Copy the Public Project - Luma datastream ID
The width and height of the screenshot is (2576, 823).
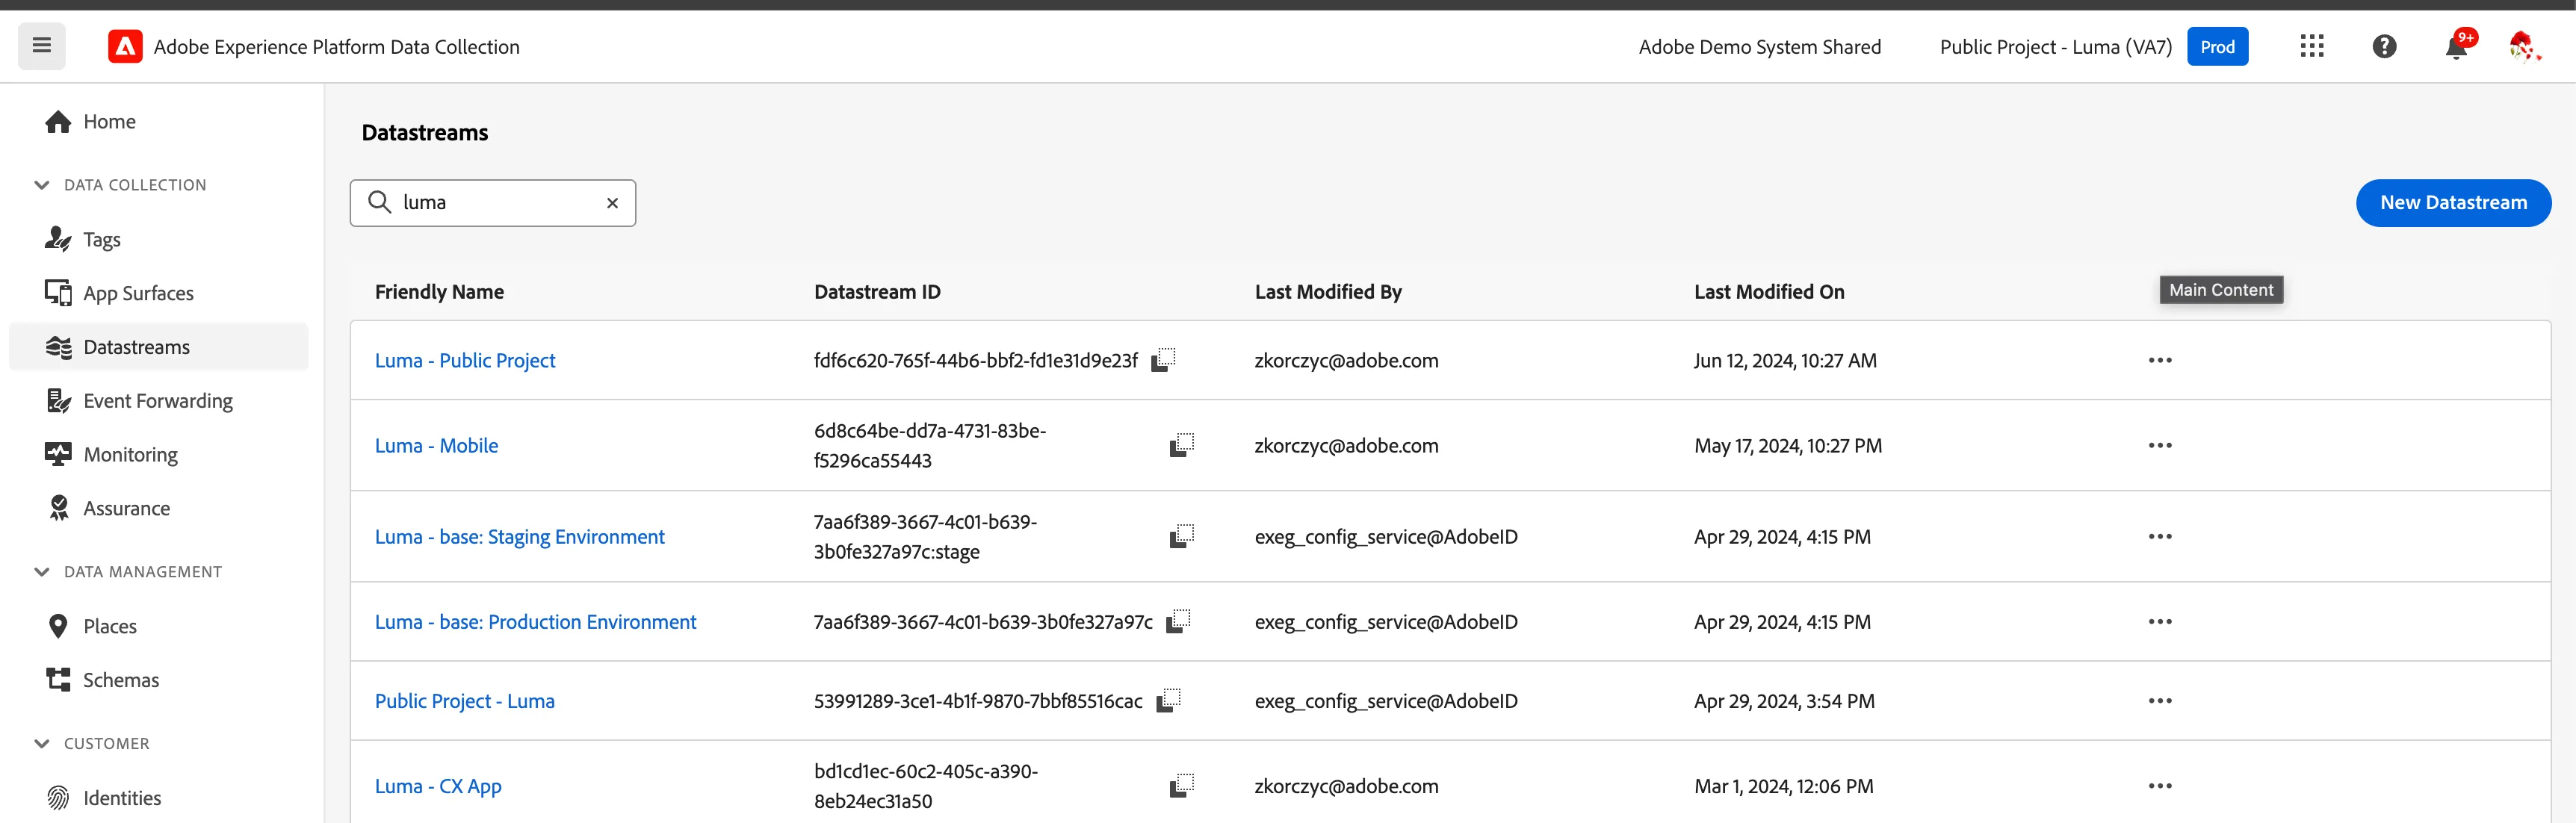[1168, 700]
